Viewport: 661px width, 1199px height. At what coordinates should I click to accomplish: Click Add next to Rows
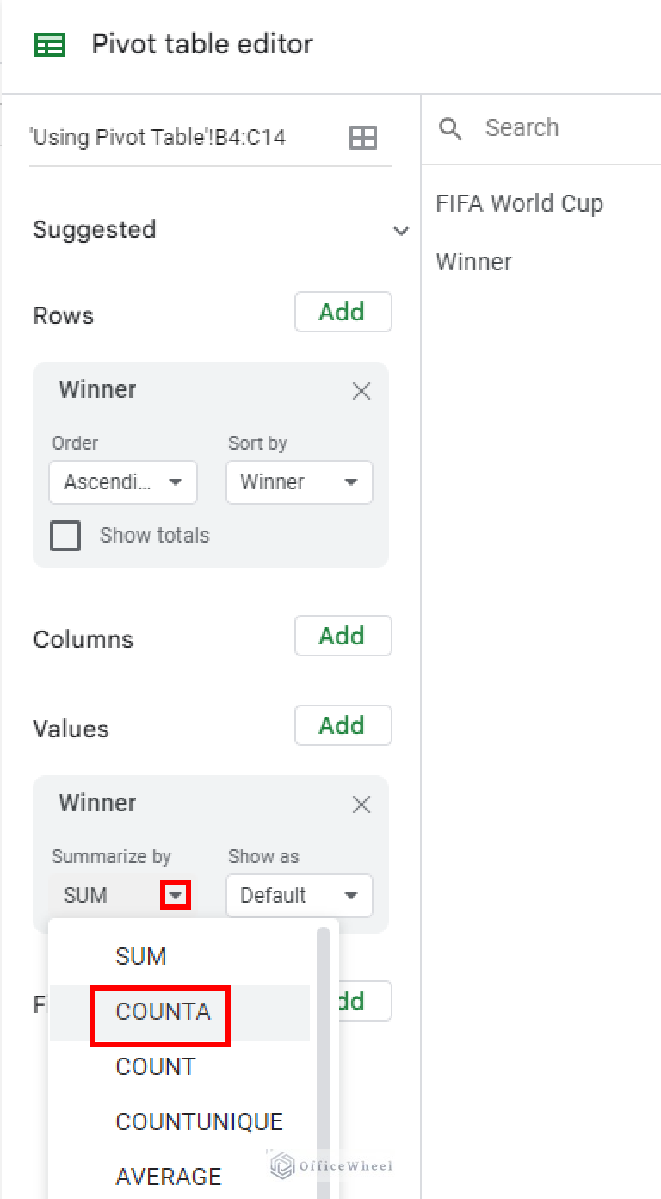pos(343,312)
